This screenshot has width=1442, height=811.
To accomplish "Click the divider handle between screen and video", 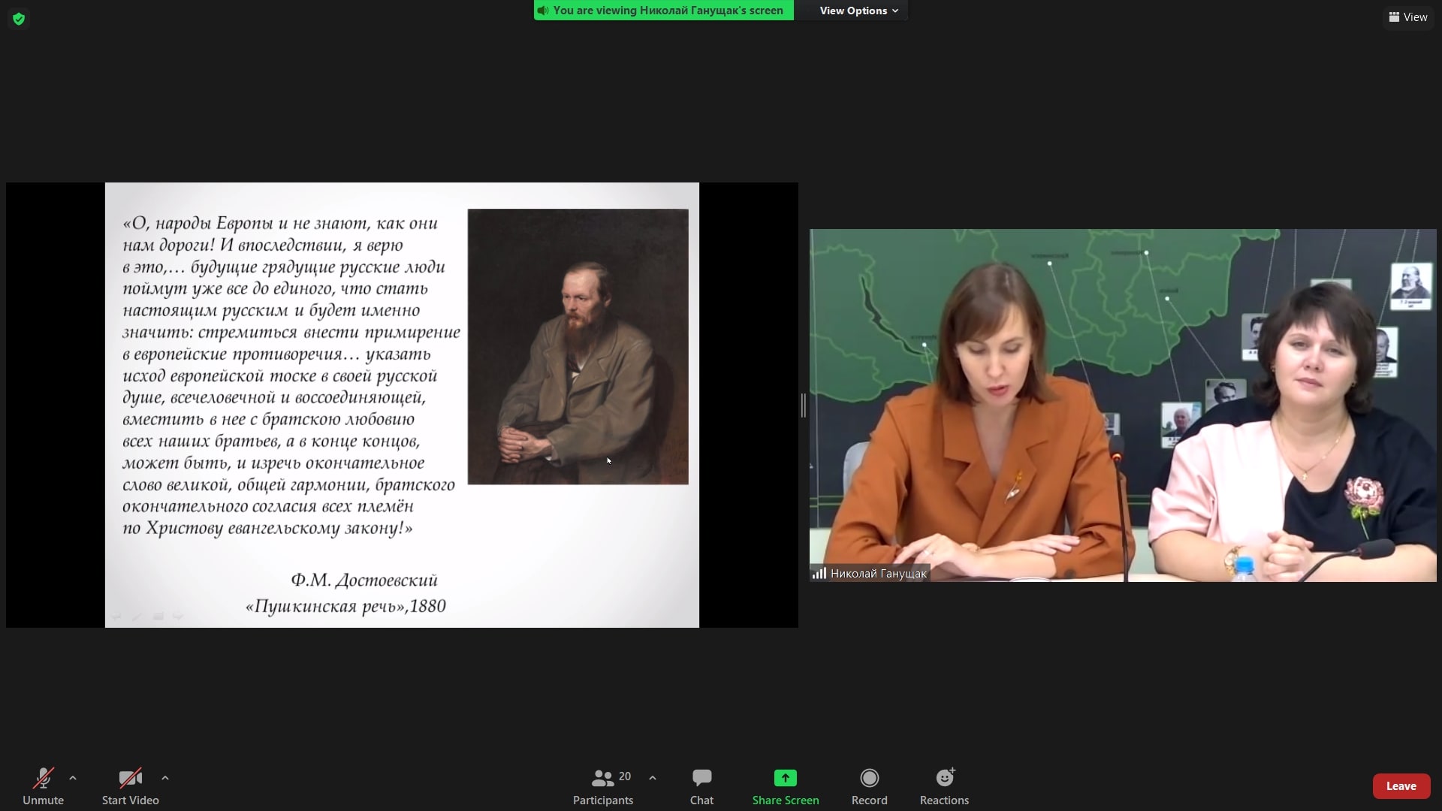I will 804,405.
